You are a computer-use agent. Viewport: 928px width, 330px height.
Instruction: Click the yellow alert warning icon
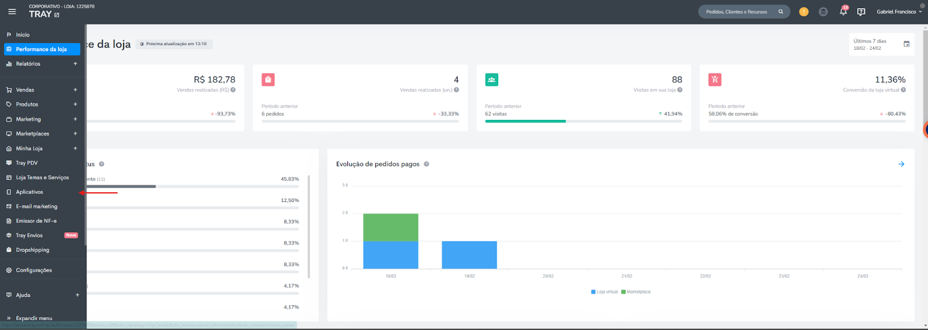[x=803, y=12]
